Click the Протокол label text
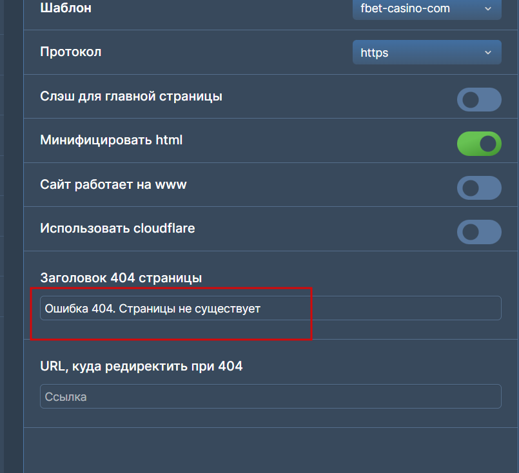 [70, 52]
